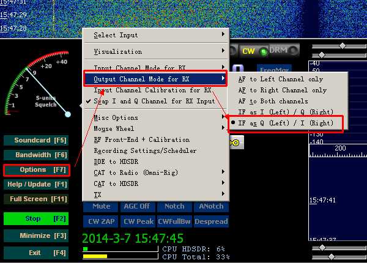
Task: Expand arrow beside TX entry
Action: (x=223, y=194)
